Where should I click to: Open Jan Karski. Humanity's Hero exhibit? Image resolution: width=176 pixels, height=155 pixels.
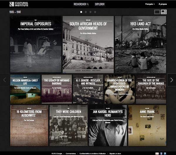coord(108,126)
